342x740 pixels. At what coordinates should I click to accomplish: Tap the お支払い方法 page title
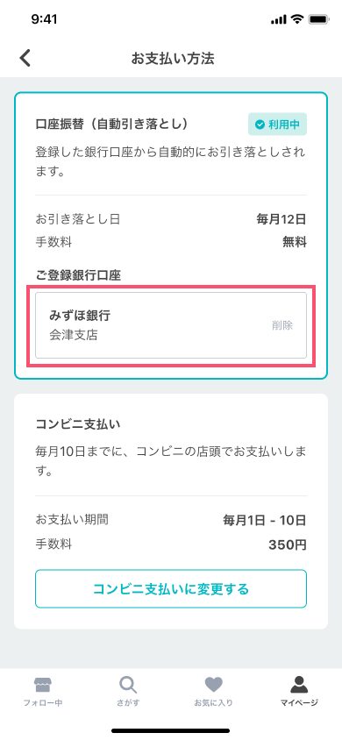(x=173, y=59)
